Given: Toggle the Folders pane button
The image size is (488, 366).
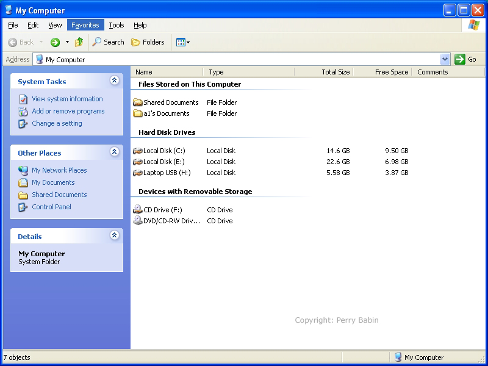Looking at the screenshot, I should [x=148, y=42].
